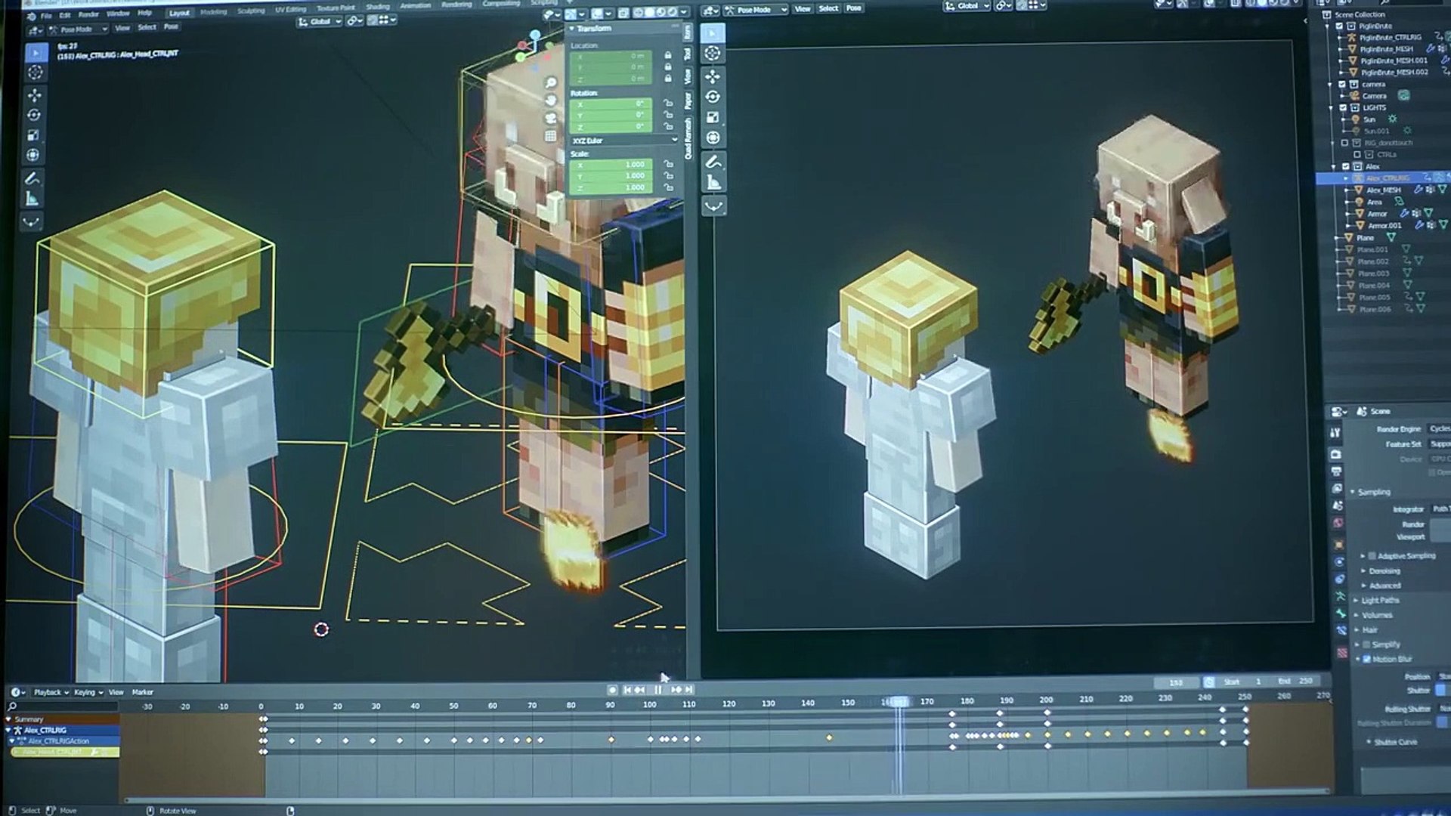Switch to the Sculpting workspace tab
Screen dimensions: 1451x816
pyautogui.click(x=251, y=11)
